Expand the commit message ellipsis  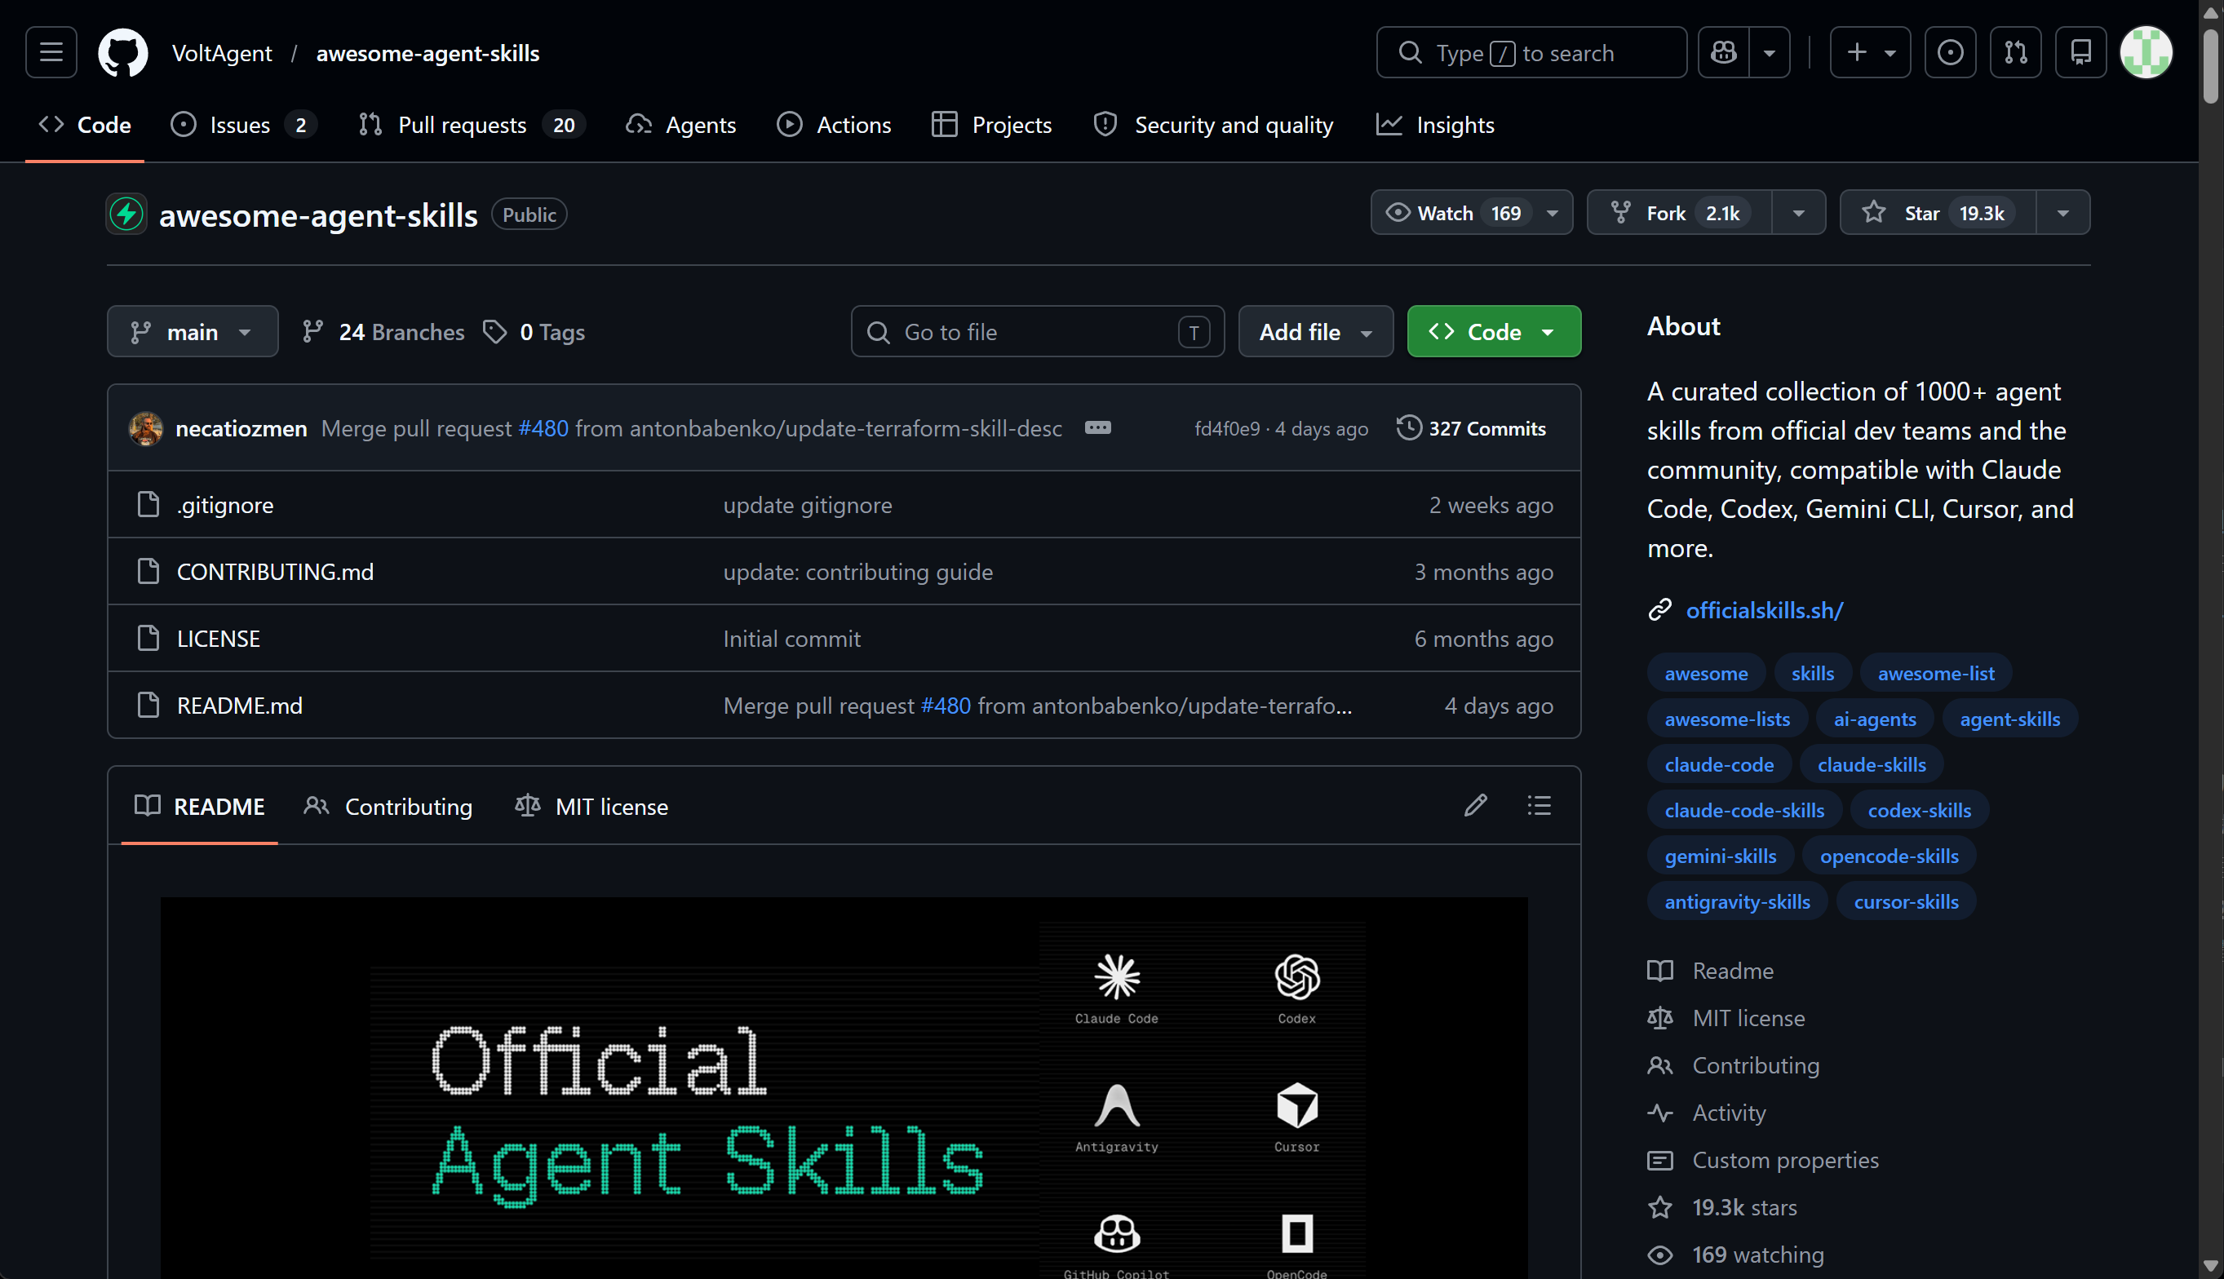pos(1098,427)
